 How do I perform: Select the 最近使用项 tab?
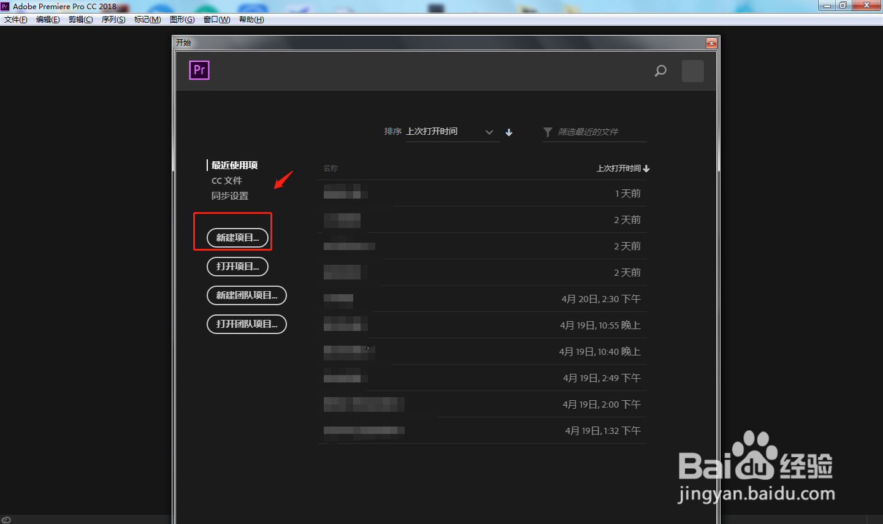pos(234,165)
